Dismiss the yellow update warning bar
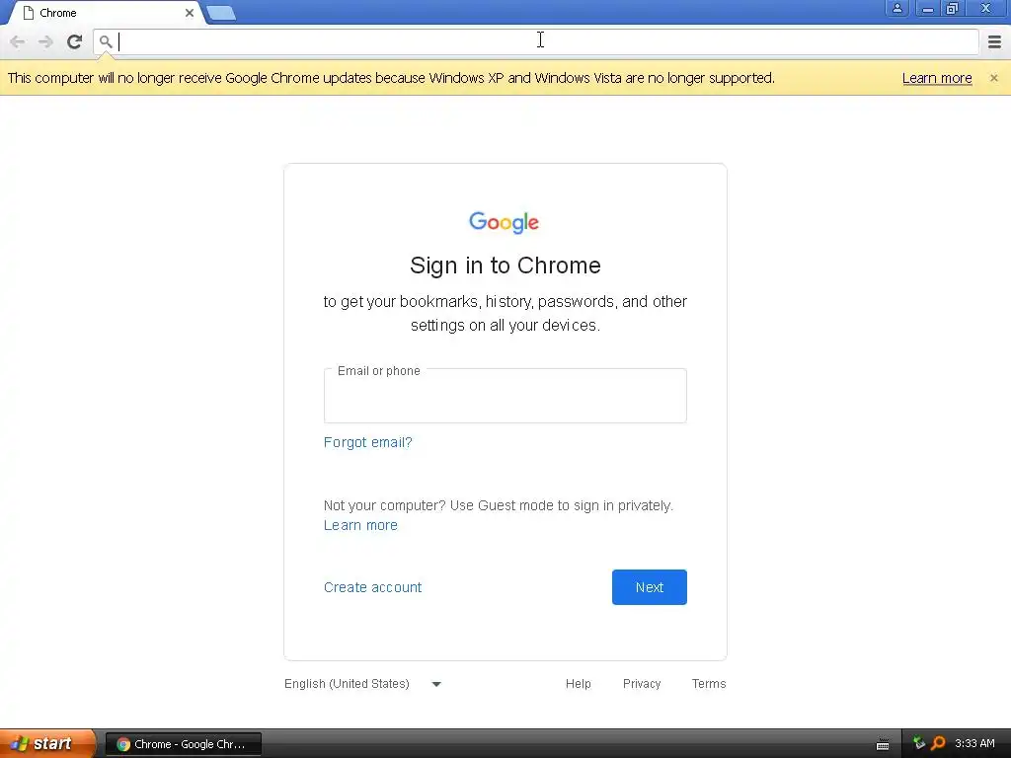1011x758 pixels. tap(993, 78)
